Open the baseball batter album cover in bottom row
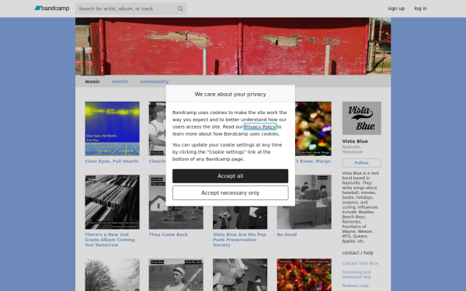Viewport: 466px width, 291px height. coord(176,275)
